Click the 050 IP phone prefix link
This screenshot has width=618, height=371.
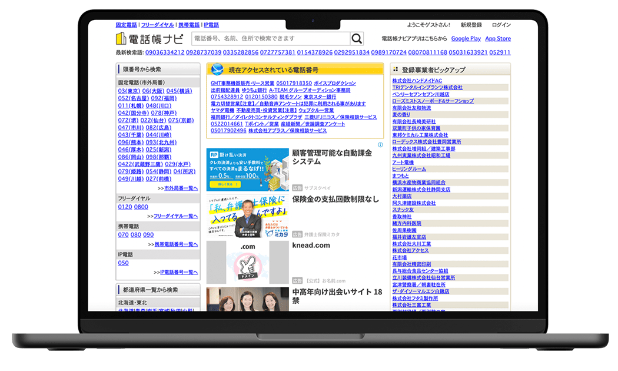click(124, 263)
